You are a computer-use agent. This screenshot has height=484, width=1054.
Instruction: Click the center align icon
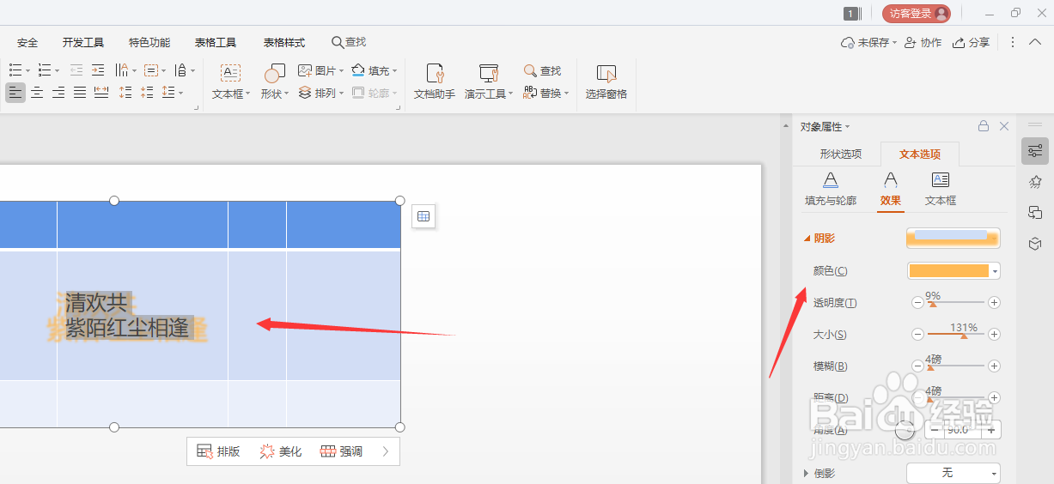click(x=37, y=93)
